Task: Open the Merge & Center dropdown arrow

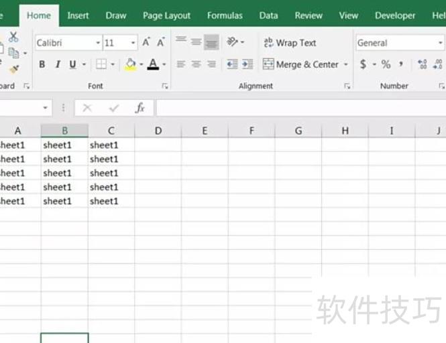Action: pos(346,65)
